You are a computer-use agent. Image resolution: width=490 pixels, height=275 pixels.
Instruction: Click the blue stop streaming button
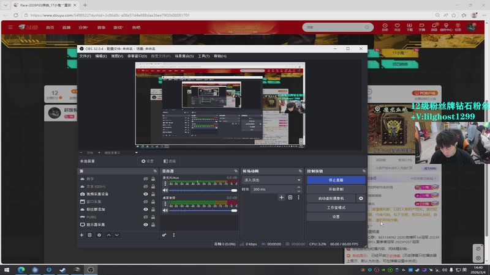tap(336, 180)
